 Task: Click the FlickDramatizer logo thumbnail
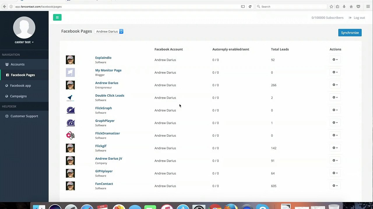tap(70, 136)
